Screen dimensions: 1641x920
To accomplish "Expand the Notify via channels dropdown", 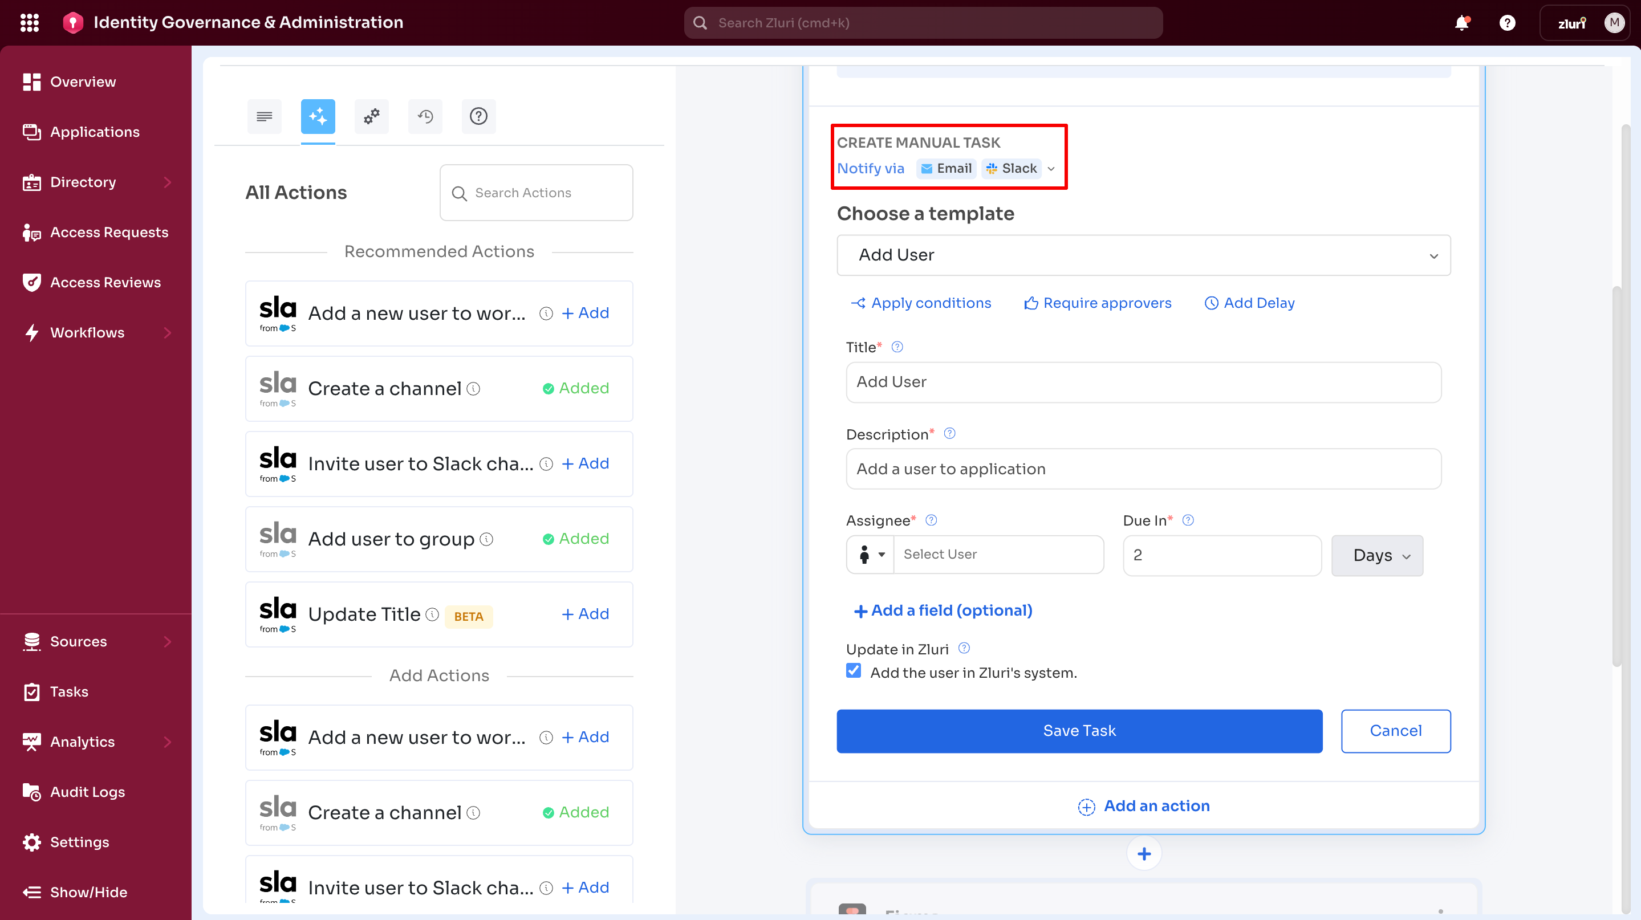I will point(1051,169).
